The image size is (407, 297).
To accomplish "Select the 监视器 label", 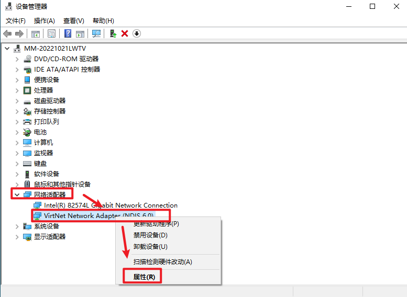I will 43,153.
